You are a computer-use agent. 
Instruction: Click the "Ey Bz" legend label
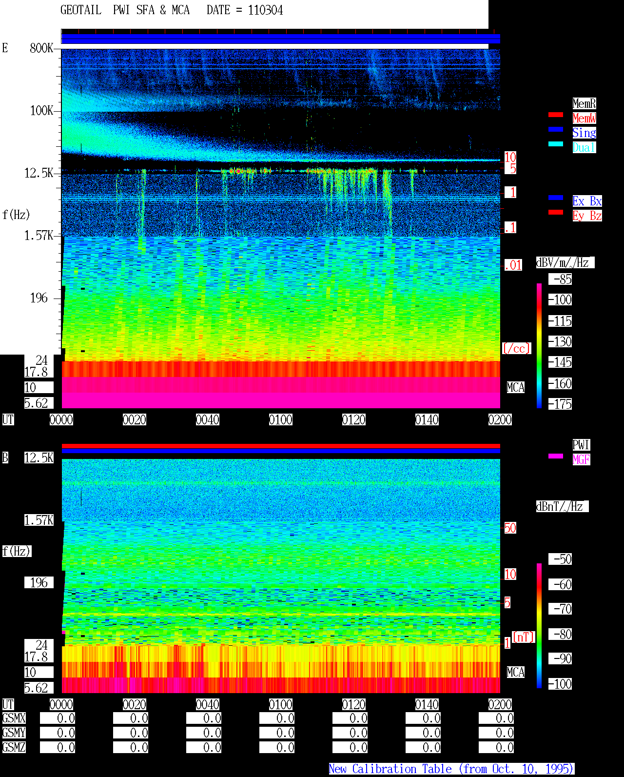click(587, 216)
